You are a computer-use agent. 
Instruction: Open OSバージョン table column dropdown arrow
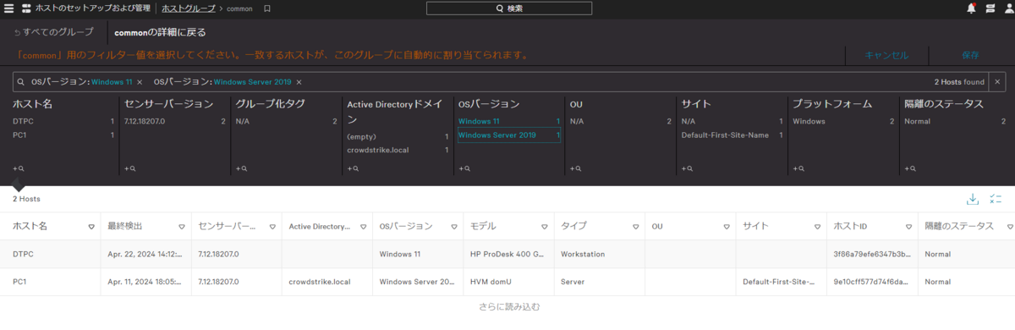click(453, 227)
